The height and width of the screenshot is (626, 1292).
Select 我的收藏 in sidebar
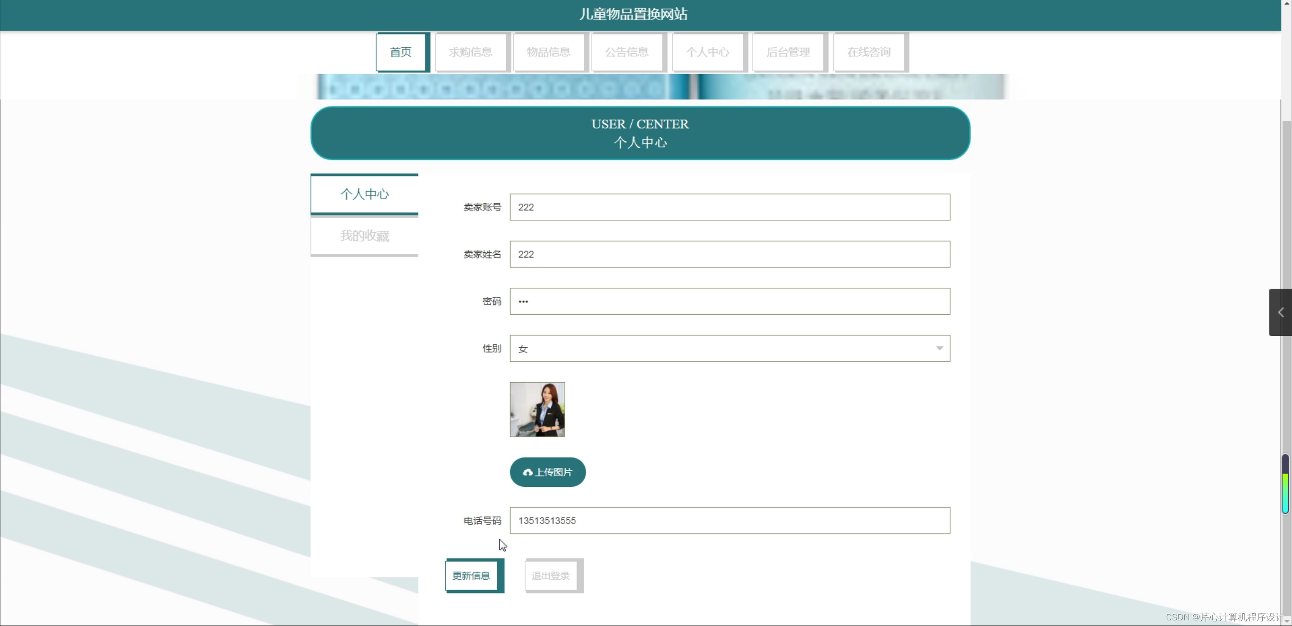coord(364,235)
